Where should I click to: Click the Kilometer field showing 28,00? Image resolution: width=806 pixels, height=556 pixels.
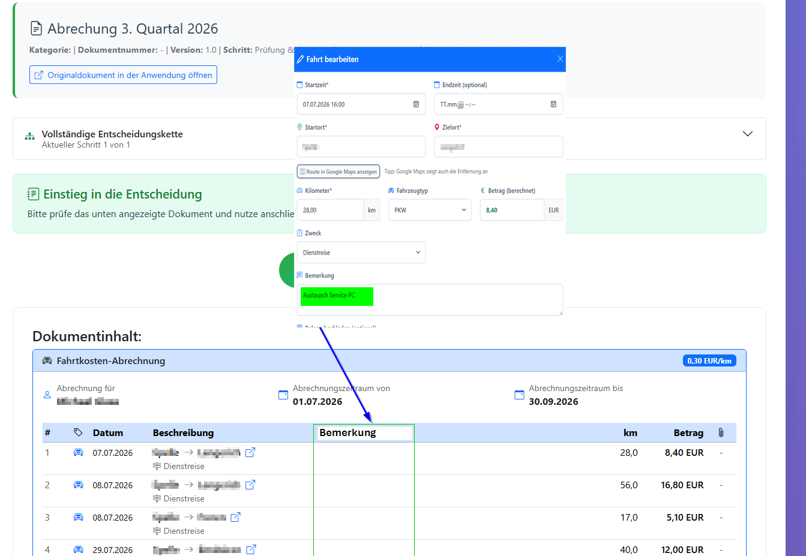(330, 210)
